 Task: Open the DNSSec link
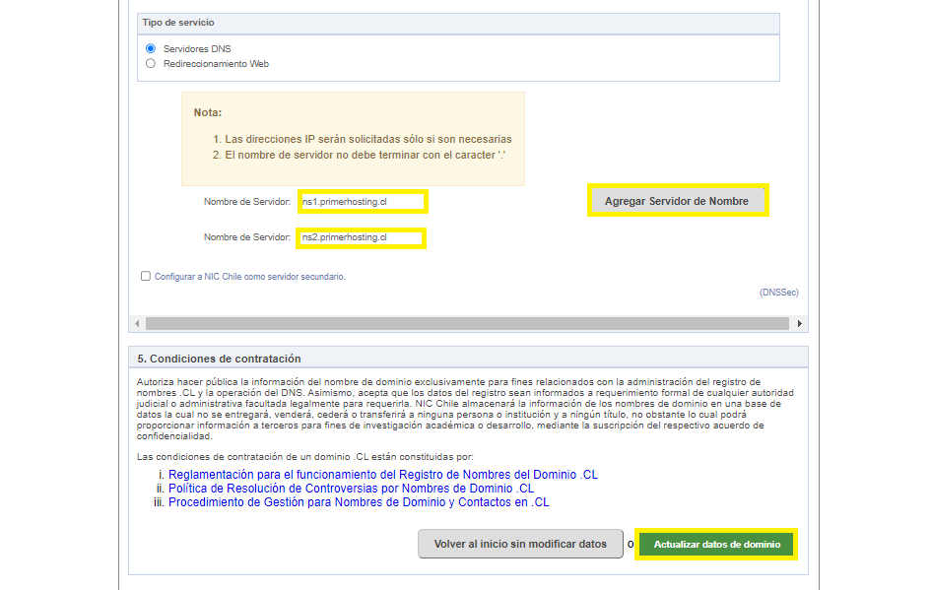tap(778, 293)
